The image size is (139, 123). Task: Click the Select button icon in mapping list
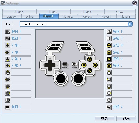[8, 107]
